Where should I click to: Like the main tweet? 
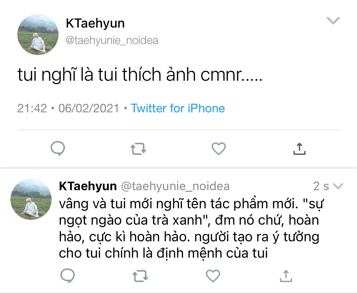218,149
